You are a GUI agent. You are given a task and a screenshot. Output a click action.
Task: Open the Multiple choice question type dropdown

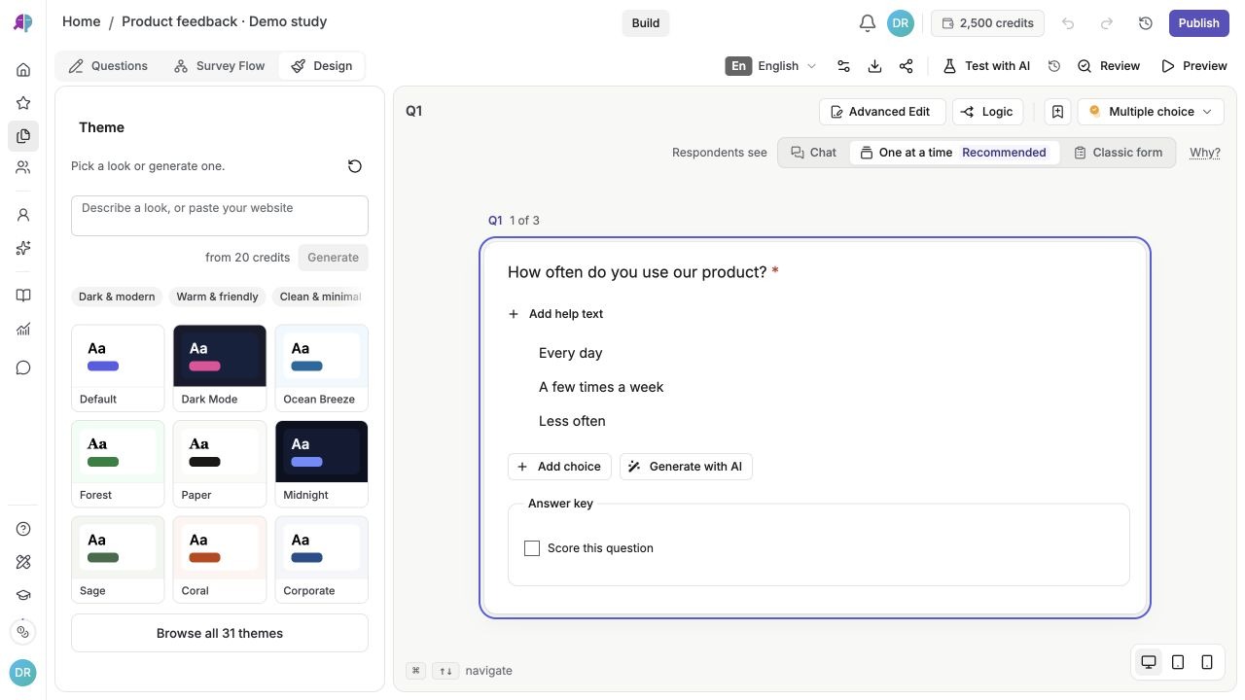1151,112
